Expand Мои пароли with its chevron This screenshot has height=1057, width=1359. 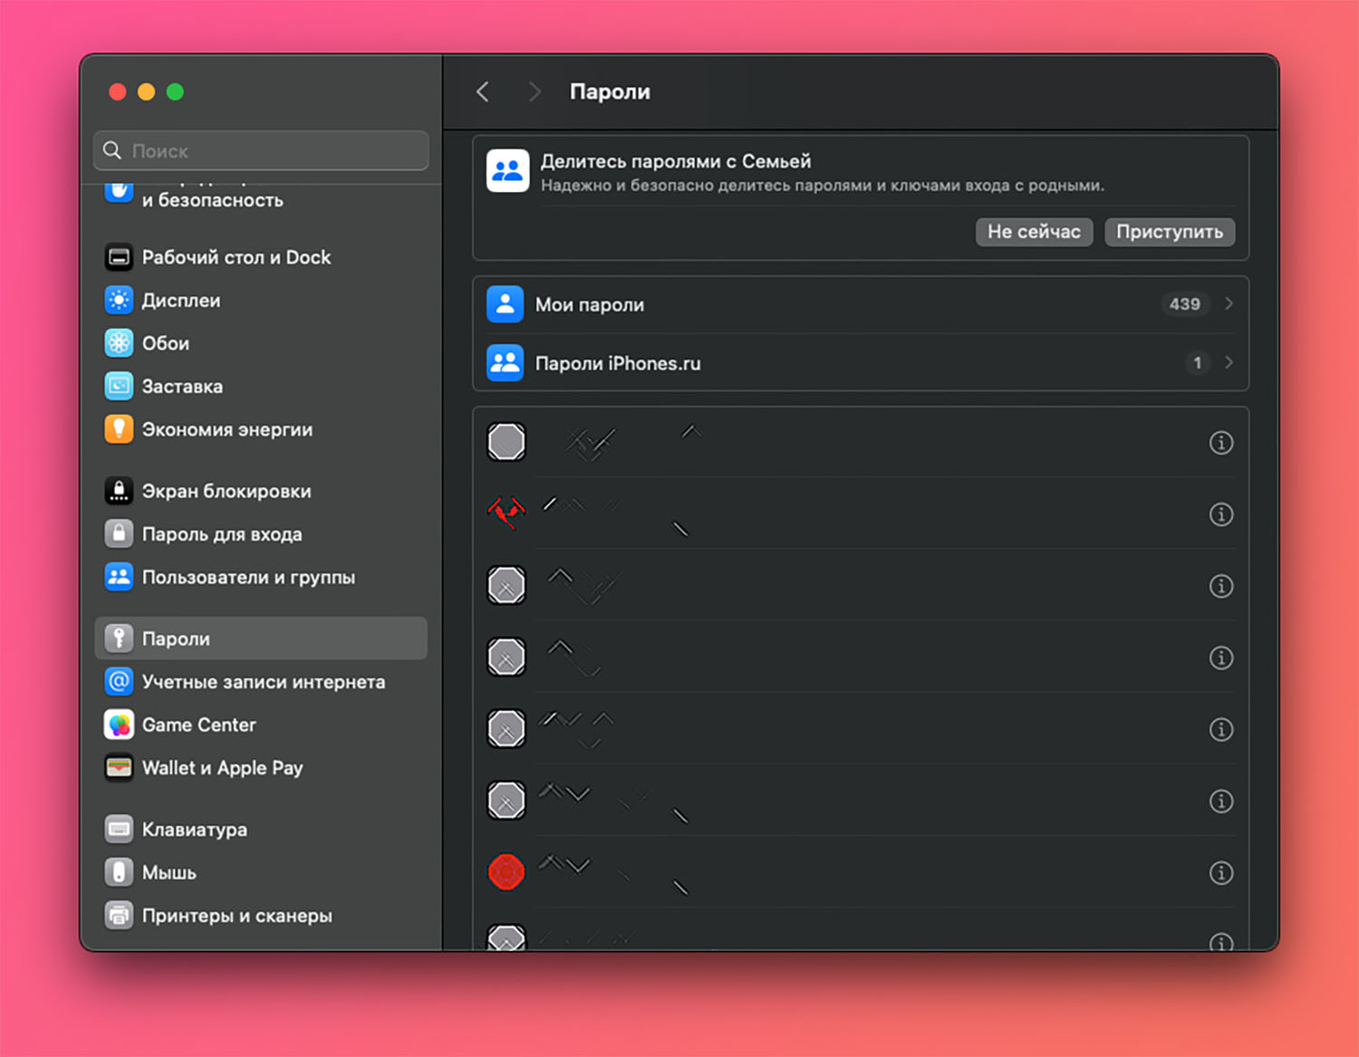pyautogui.click(x=1229, y=304)
